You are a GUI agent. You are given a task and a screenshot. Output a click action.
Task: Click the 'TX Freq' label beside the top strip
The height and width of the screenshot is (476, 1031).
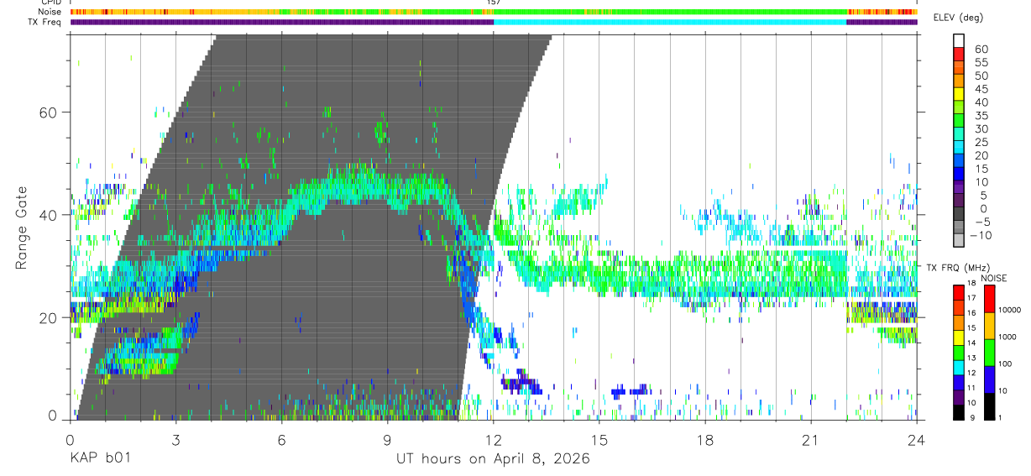point(46,22)
